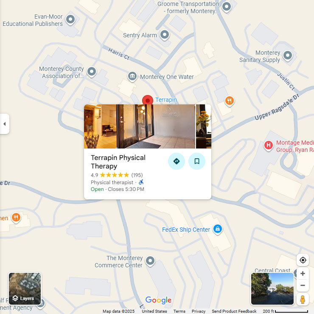Toggle the 200 ft scale bar units
Viewport: 314px width, 314px height.
click(286, 311)
